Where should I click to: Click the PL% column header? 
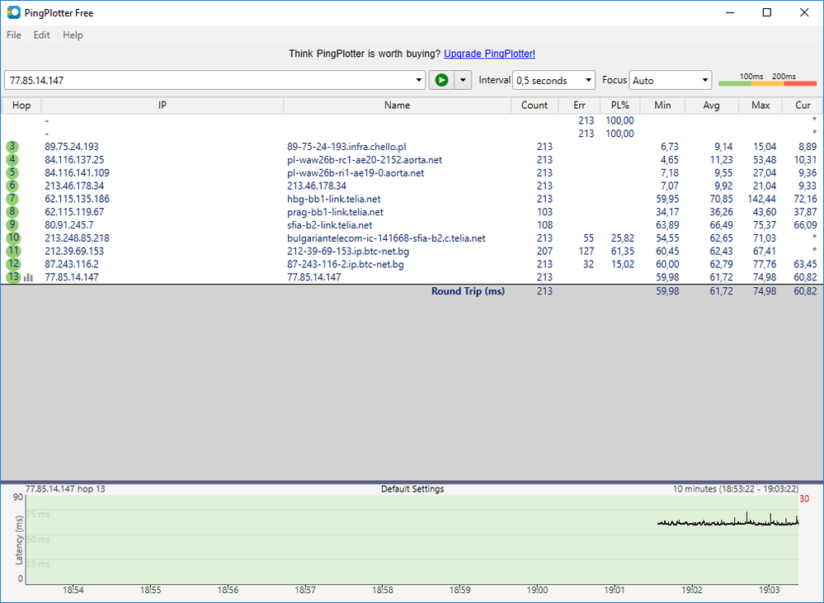click(x=619, y=106)
